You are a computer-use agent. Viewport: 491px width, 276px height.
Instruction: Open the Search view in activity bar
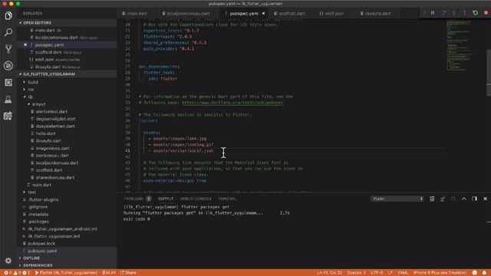click(x=8, y=32)
